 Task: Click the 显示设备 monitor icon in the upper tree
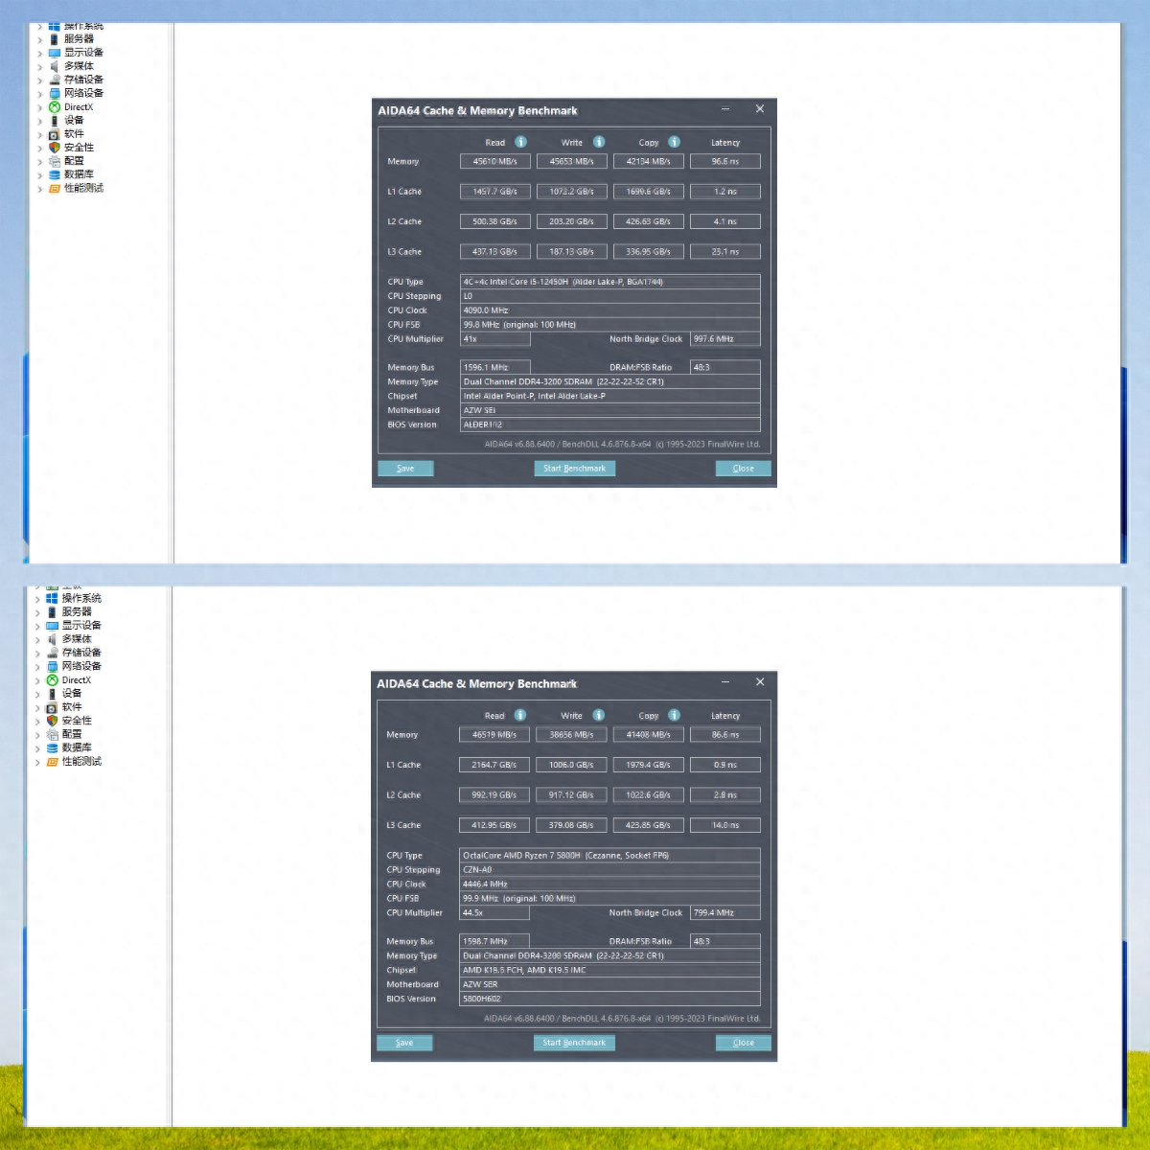tap(55, 53)
